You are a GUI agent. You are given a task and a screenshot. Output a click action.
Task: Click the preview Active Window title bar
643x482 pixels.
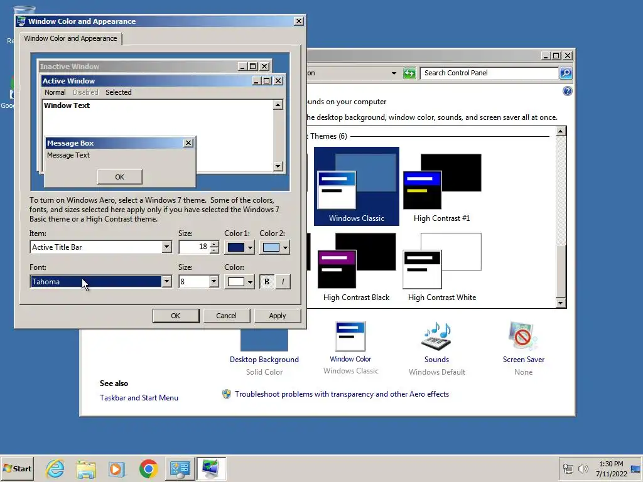146,81
